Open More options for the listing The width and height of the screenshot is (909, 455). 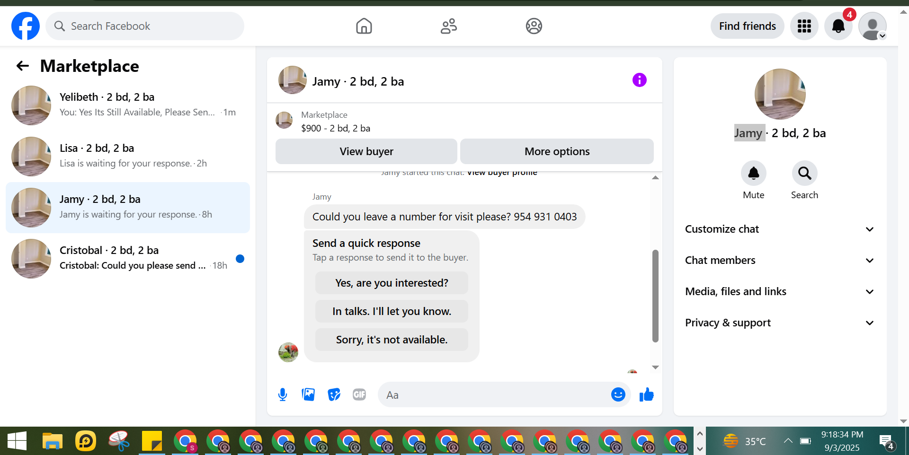click(557, 151)
